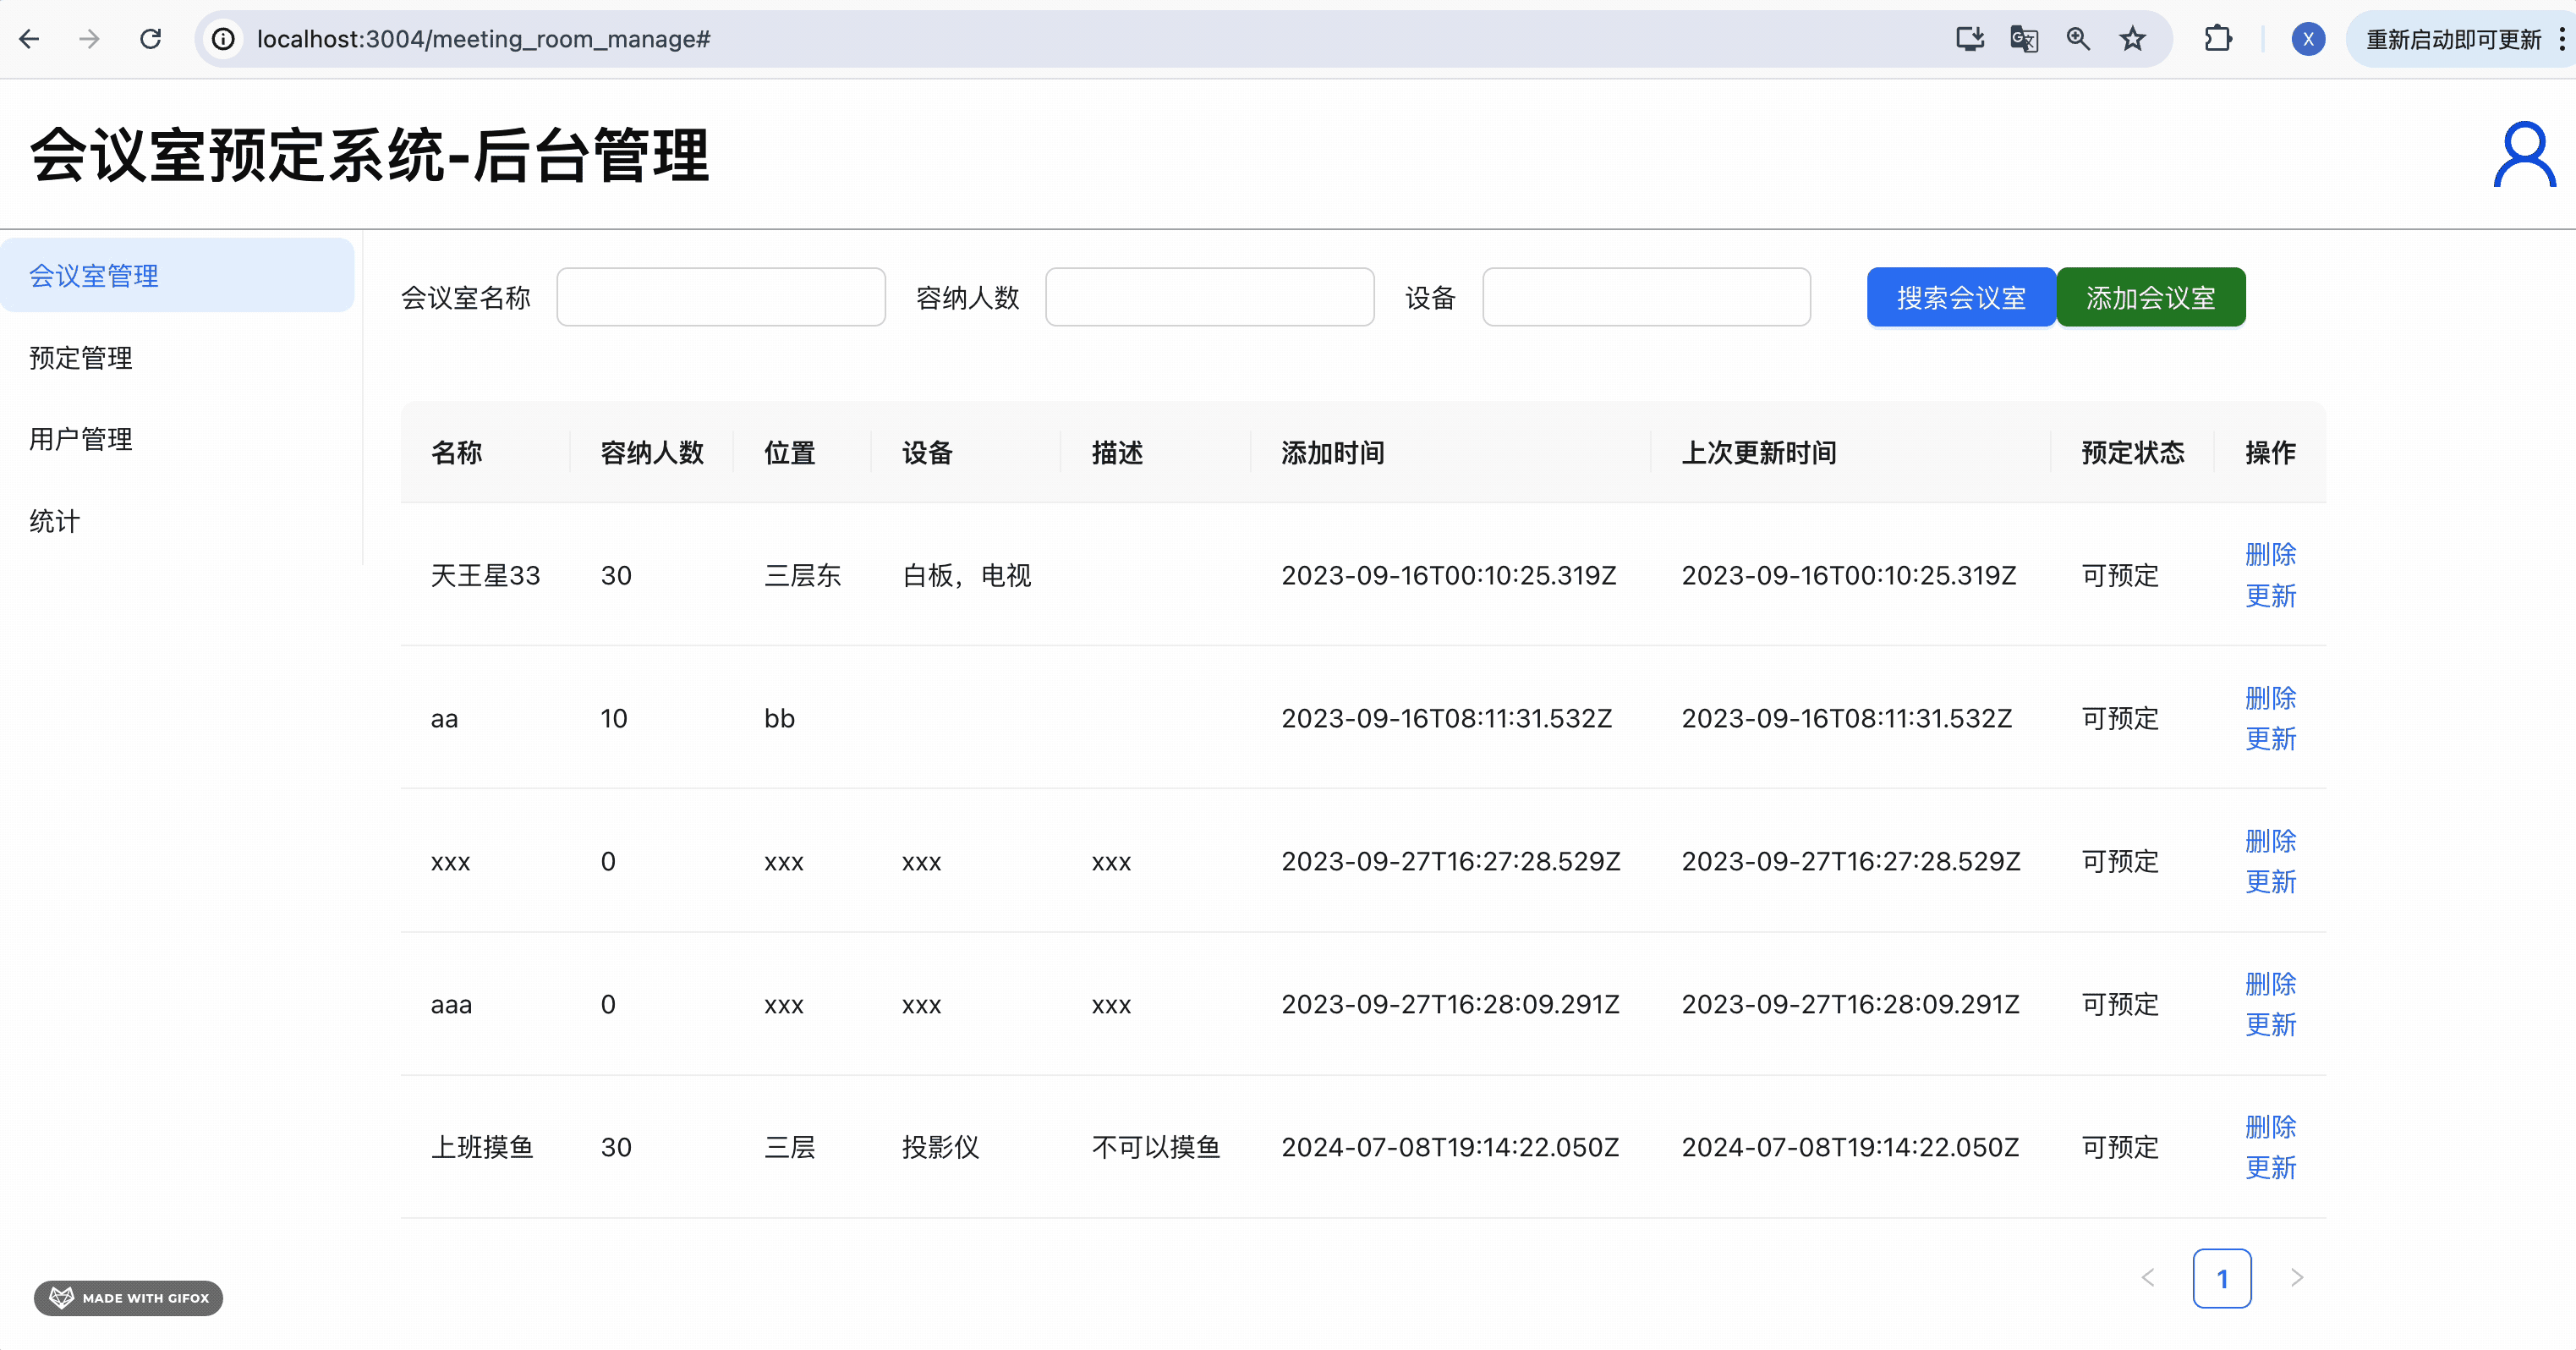The width and height of the screenshot is (2576, 1350).
Task: Bookmark page with star icon
Action: [x=2132, y=39]
